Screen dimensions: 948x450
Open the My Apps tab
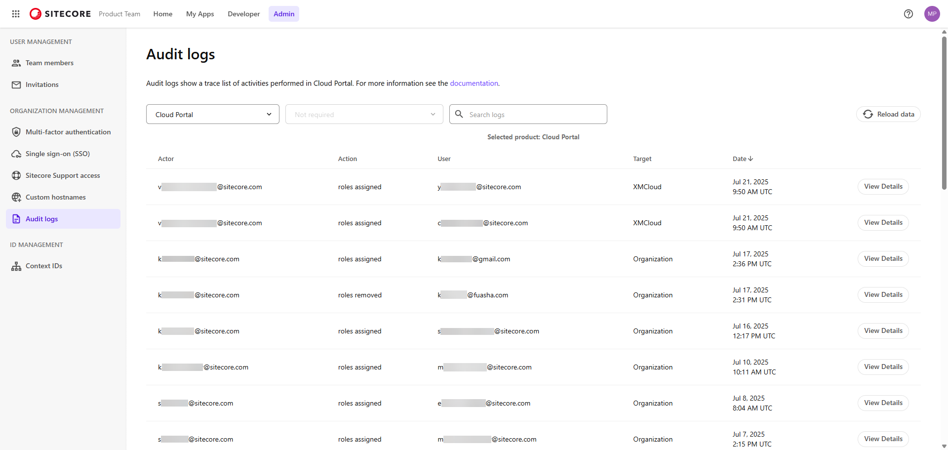200,14
